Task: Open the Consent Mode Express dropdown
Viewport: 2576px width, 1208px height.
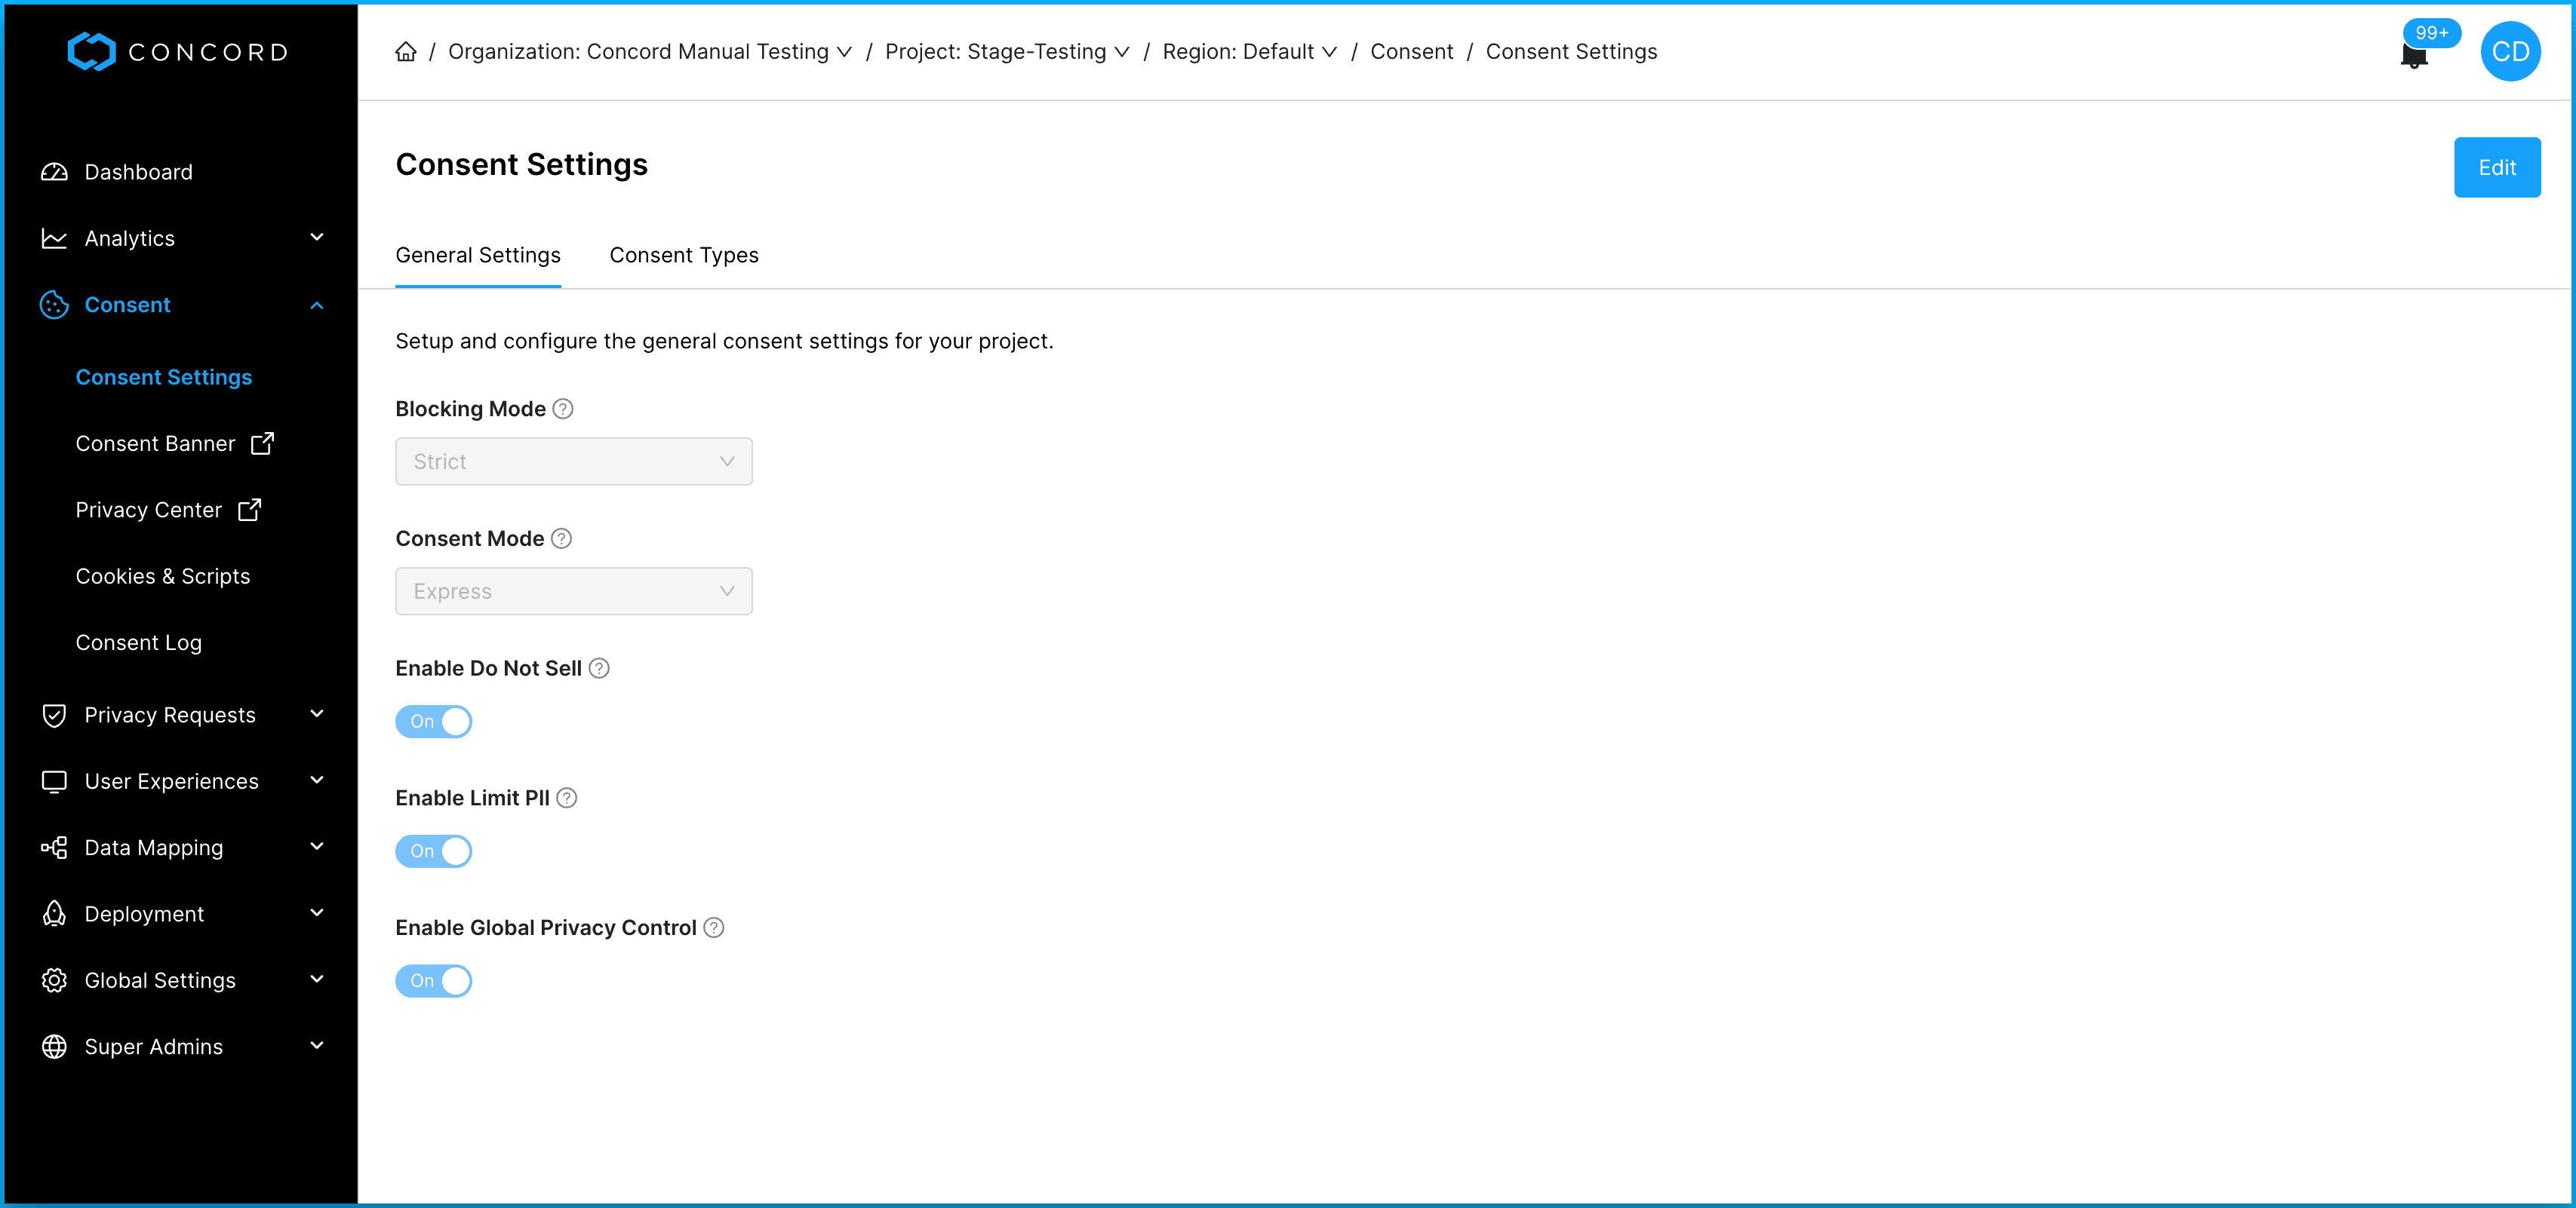Action: (x=573, y=591)
